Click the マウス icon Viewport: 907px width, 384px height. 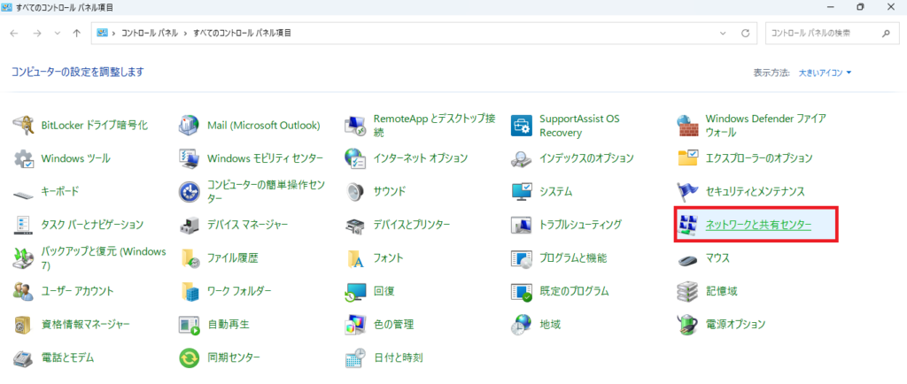click(x=687, y=258)
